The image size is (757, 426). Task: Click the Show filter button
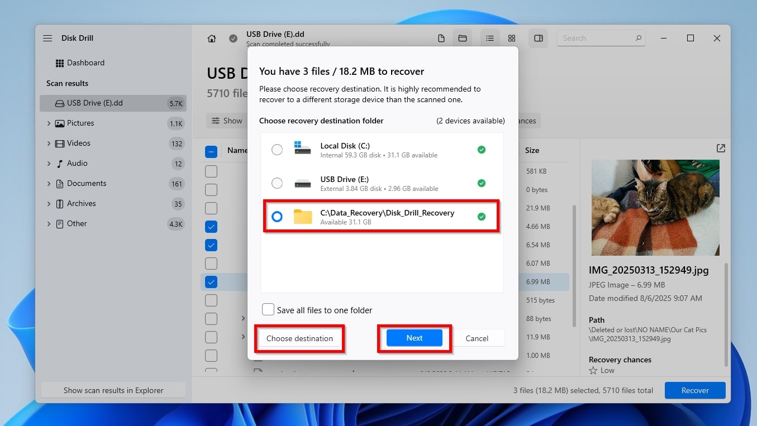226,121
